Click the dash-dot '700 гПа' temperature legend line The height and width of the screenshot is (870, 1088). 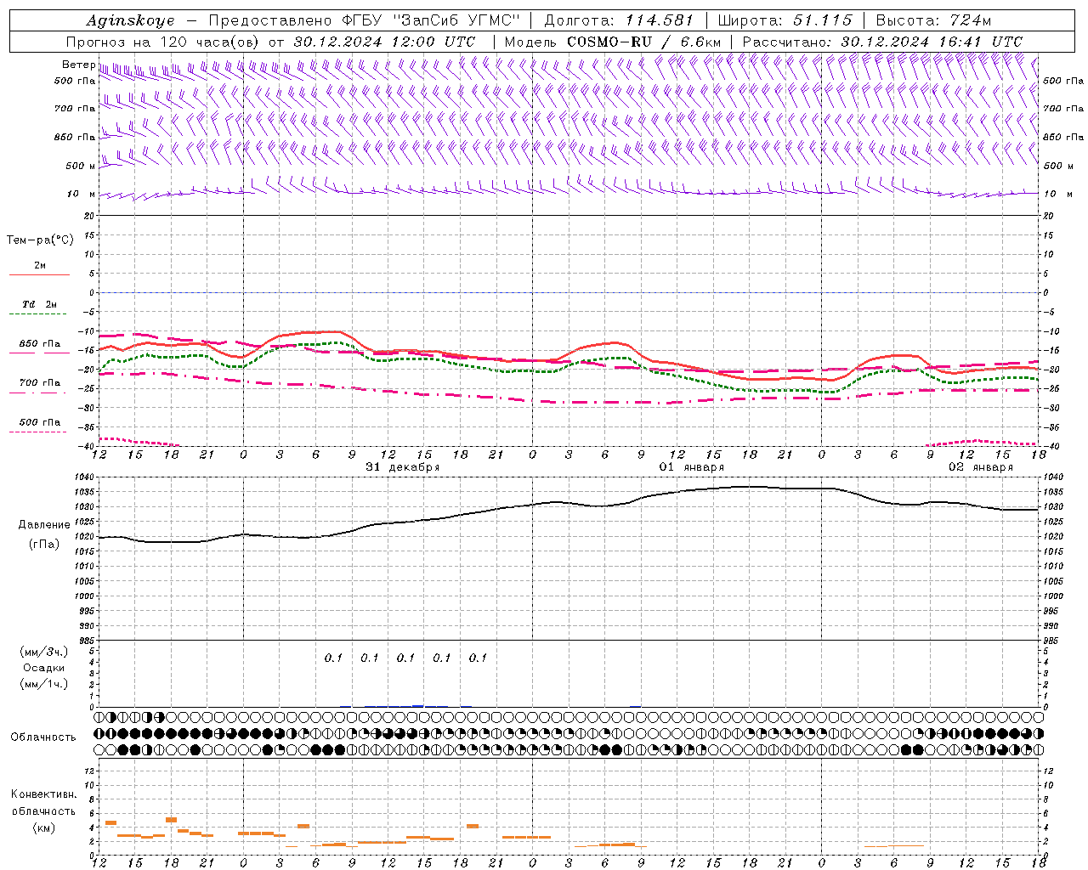[x=39, y=393]
